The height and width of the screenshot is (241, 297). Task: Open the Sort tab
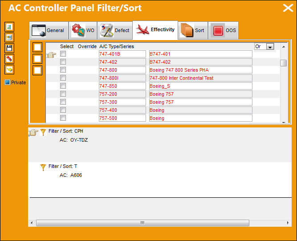click(x=193, y=30)
